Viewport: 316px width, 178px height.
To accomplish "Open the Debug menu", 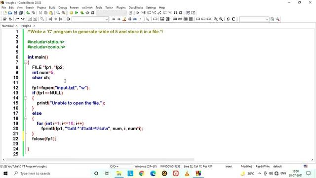I will 63,7.
